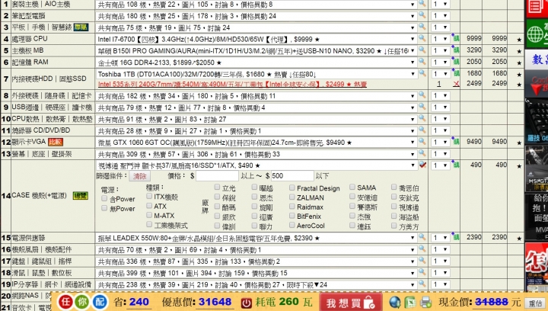Tick the ITX機殼 type checkbox
Image resolution: width=548 pixels, height=311 pixels.
coord(149,196)
